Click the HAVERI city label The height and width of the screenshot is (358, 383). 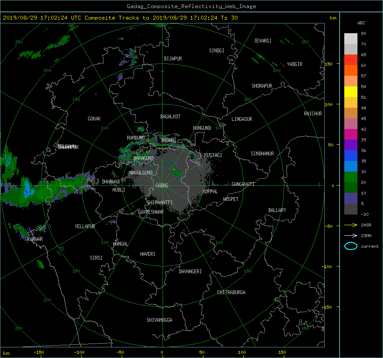(x=148, y=254)
